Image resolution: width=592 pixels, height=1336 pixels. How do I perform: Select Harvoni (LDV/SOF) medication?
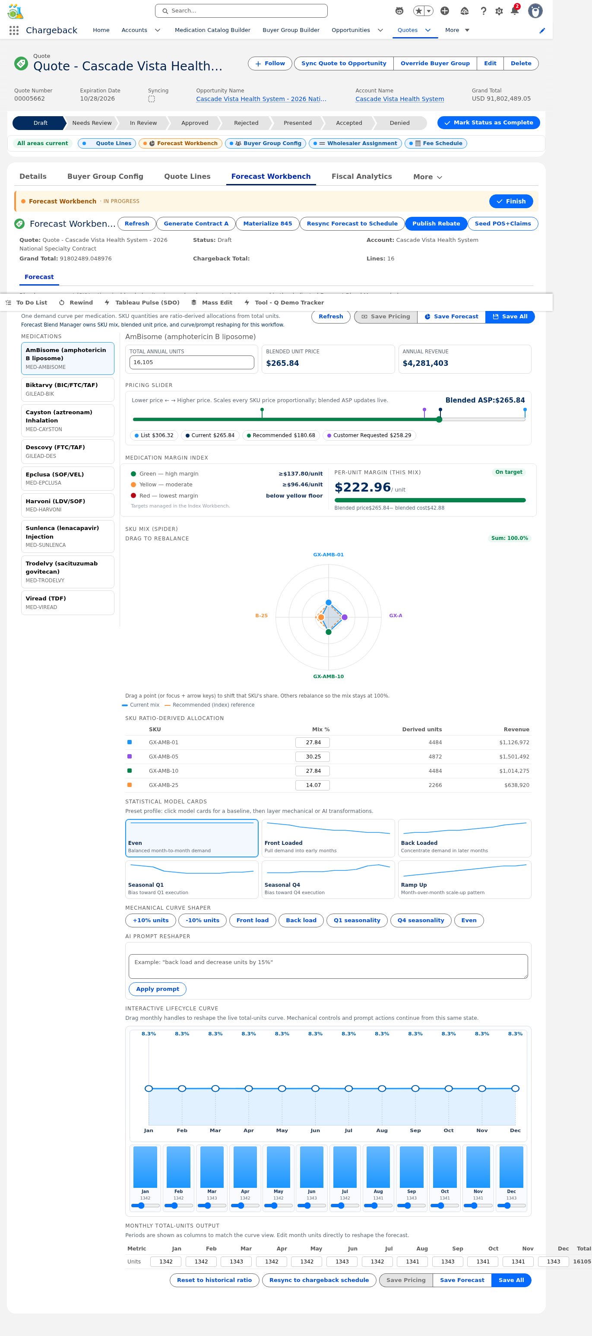pos(67,505)
